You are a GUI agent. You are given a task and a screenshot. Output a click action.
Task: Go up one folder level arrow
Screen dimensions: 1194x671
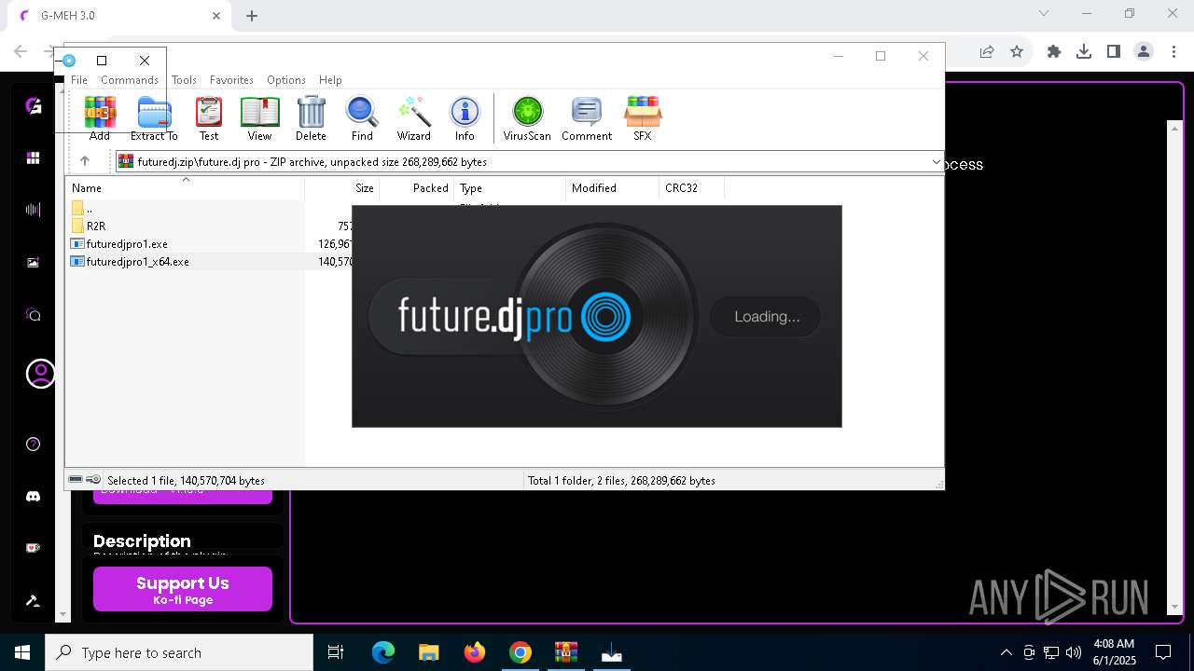[x=85, y=161]
